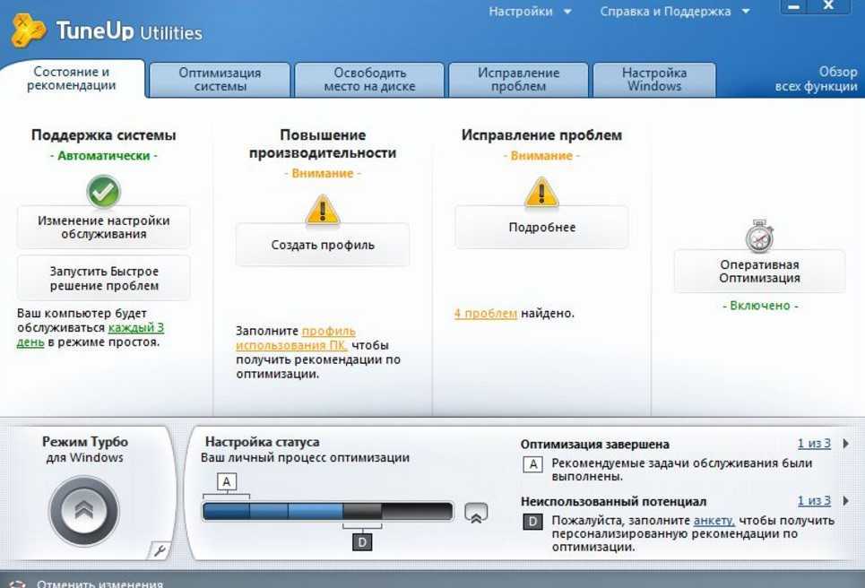Screen dimensions: 865x588
Task: Click the Включено status text
Action: (x=760, y=306)
